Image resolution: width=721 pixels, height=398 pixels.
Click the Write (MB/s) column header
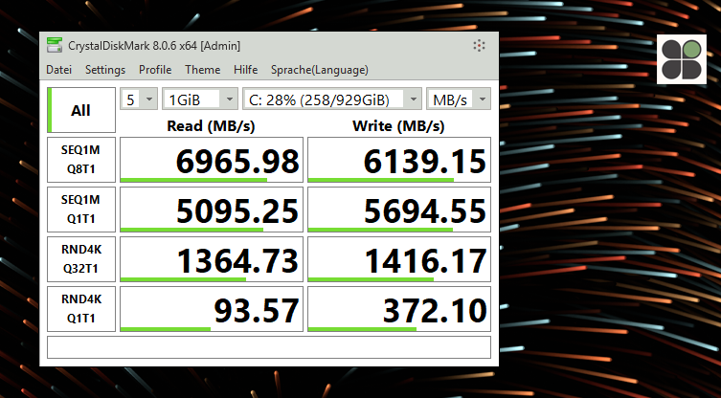(398, 126)
